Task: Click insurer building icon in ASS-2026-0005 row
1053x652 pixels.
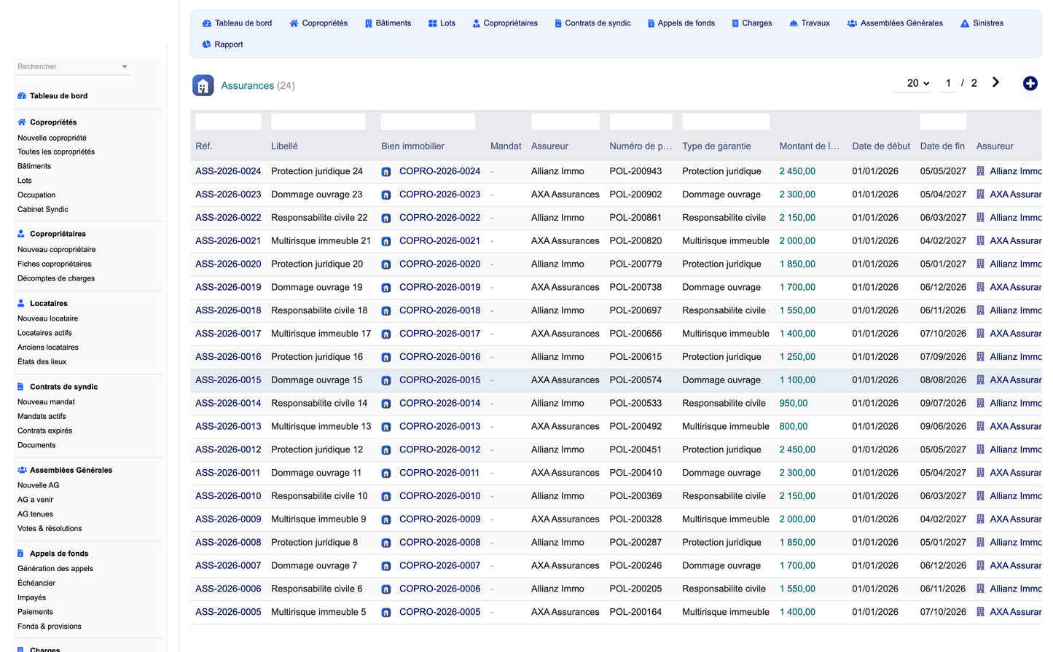Action: [981, 612]
